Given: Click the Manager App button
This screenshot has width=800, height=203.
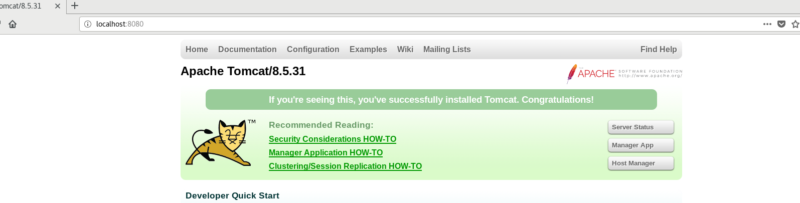Looking at the screenshot, I should point(641,145).
